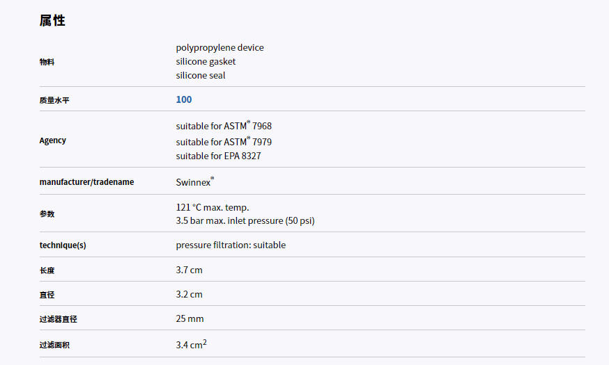
Task: Select the pressure filtration: suitable value
Action: click(231, 245)
